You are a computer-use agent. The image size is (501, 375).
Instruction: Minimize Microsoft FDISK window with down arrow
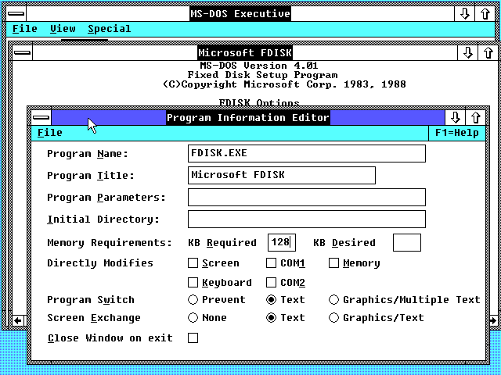[x=468, y=52]
